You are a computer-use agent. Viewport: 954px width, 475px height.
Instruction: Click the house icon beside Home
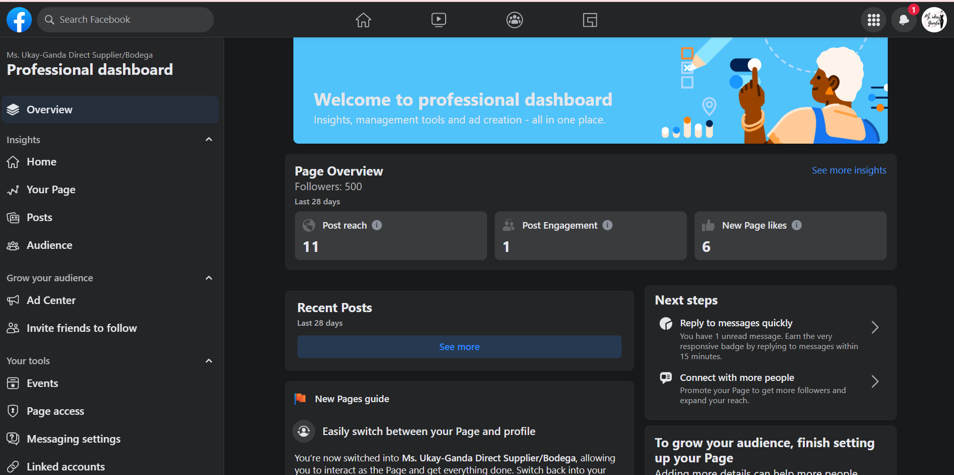point(13,162)
